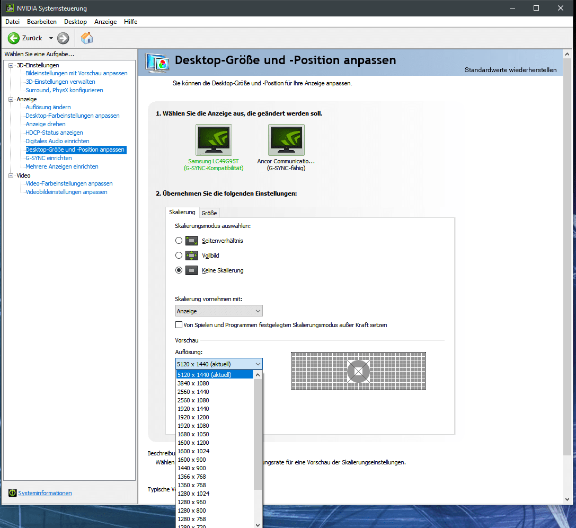This screenshot has width=576, height=528.
Task: Open Videobildeinstellungen anpassen
Action: click(66, 192)
